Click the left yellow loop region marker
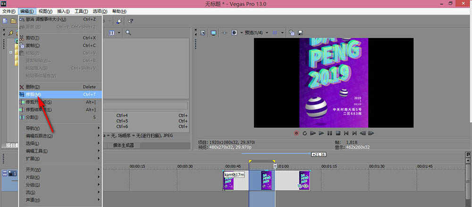 [249, 161]
